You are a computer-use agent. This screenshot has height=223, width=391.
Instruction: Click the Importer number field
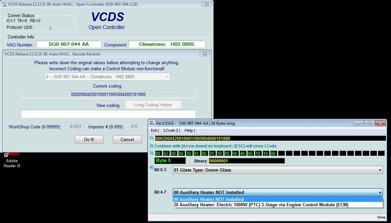[132, 127]
